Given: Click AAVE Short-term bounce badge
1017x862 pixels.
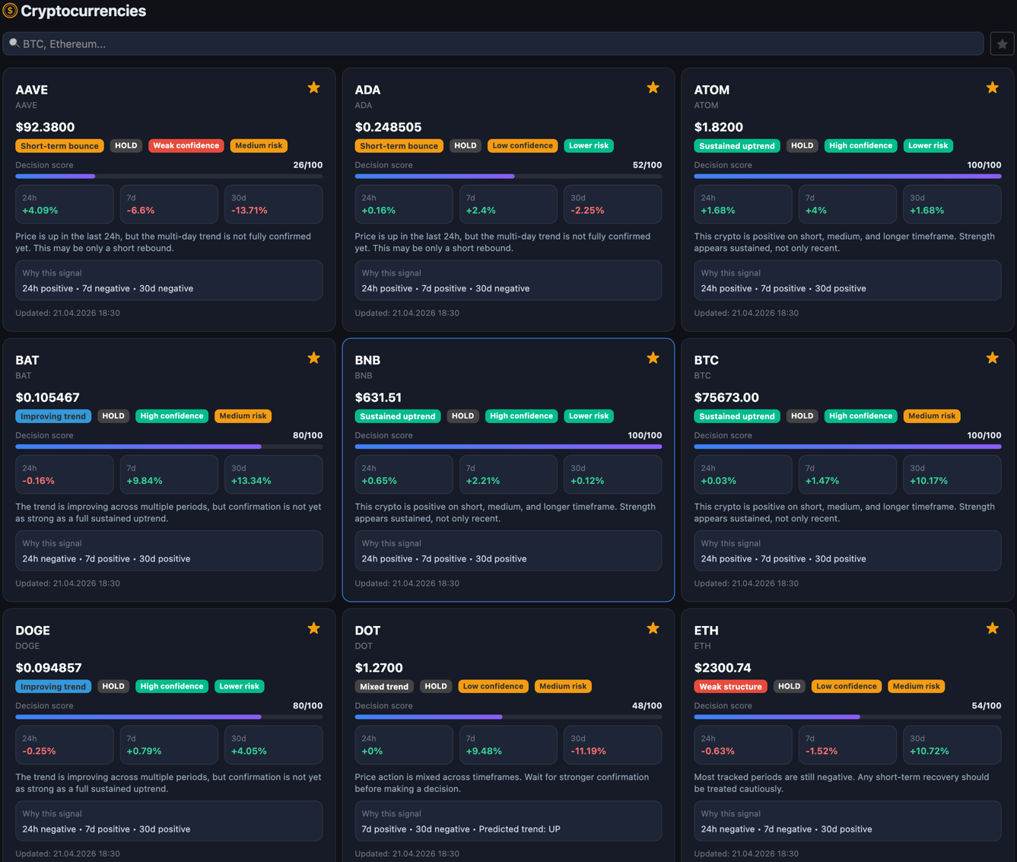Looking at the screenshot, I should (x=59, y=145).
